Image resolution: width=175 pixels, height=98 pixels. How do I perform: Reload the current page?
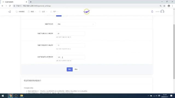click(10, 6)
